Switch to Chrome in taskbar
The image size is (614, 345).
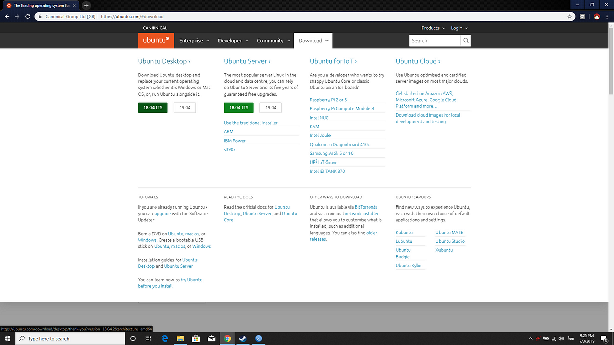coord(227,338)
